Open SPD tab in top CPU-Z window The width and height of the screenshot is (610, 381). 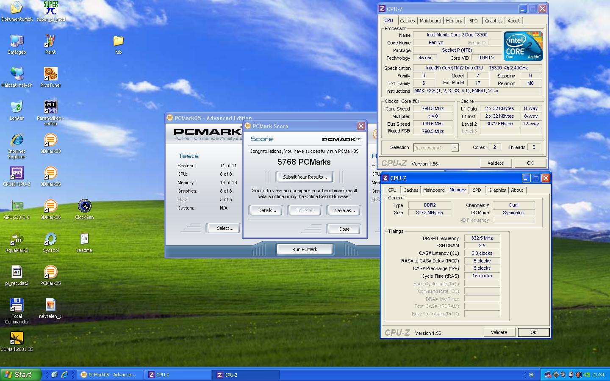pyautogui.click(x=474, y=21)
